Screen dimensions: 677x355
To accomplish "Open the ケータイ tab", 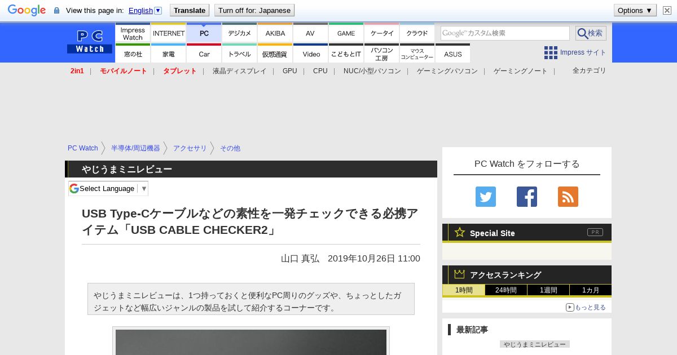I will point(382,33).
